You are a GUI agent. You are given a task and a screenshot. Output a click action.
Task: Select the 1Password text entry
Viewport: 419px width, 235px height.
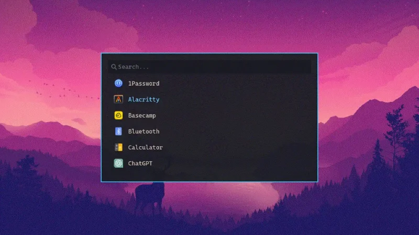(144, 84)
